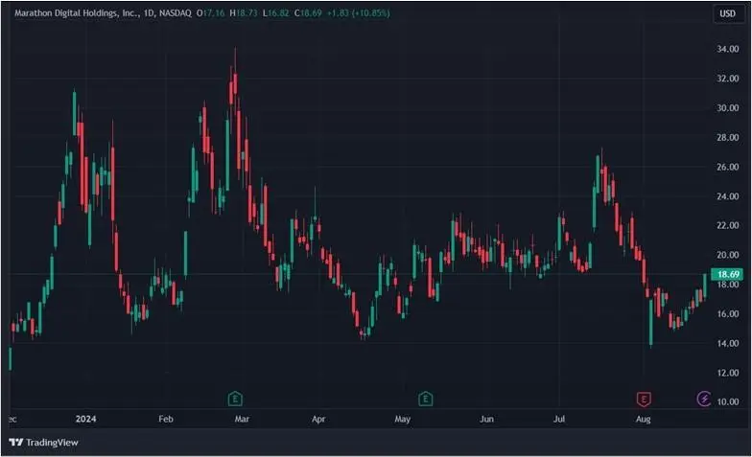
Task: Click the 10.00 price axis label
Action: (x=728, y=401)
